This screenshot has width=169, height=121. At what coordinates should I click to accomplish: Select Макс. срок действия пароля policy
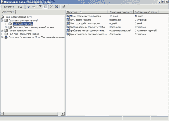tap(85, 16)
